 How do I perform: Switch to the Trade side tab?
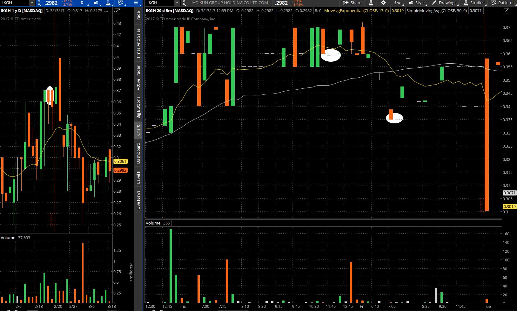138,17
